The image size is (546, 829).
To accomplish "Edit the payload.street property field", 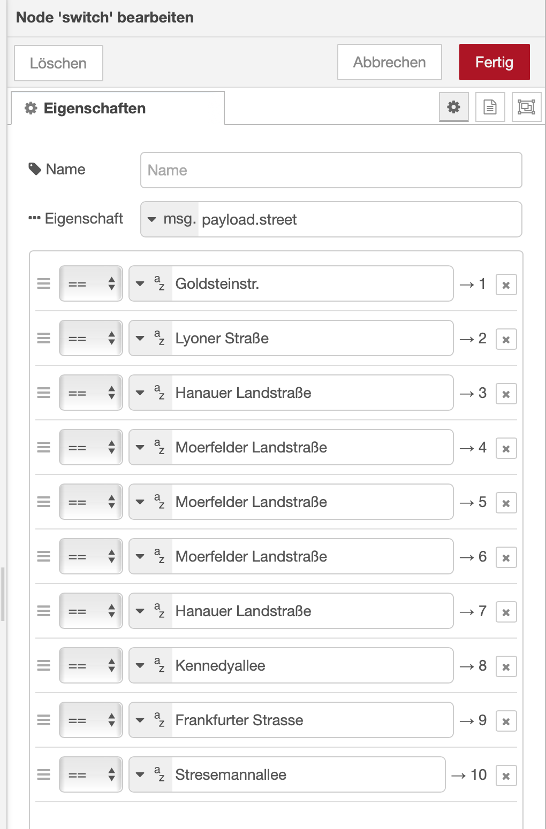I will pos(359,219).
